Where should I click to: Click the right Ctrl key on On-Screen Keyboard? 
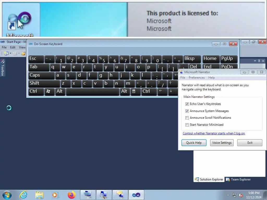click(149, 92)
